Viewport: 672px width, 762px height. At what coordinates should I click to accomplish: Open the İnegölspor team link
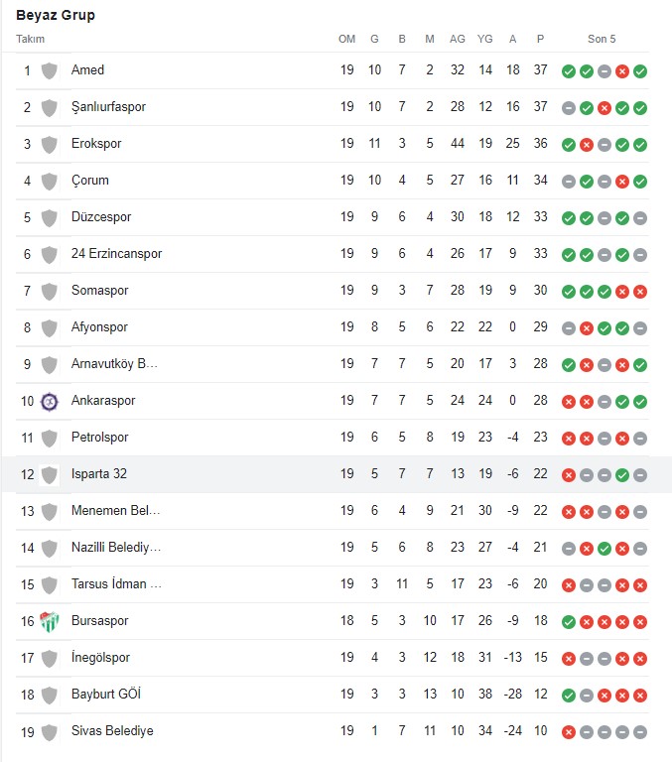(100, 658)
